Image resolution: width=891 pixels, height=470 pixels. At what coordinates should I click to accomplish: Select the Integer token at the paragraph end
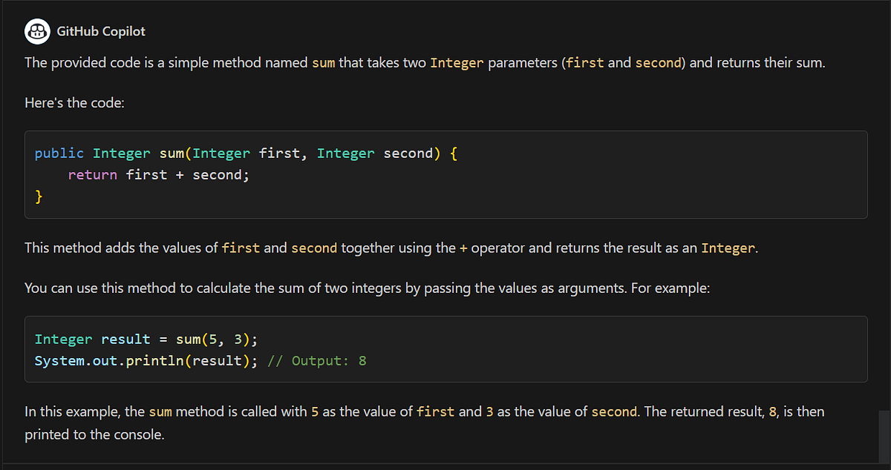pyautogui.click(x=728, y=248)
